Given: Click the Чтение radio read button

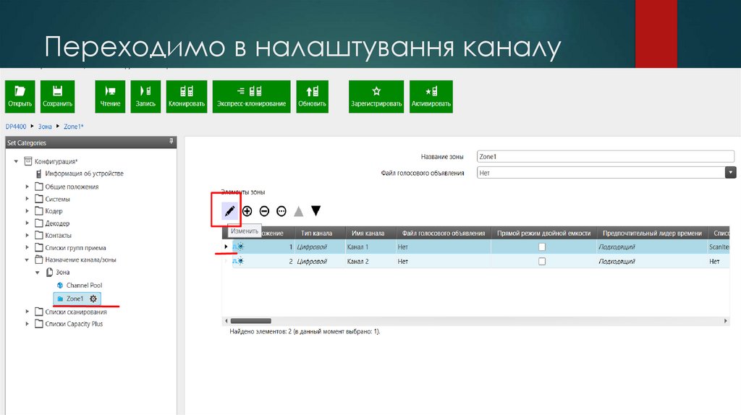Looking at the screenshot, I should tap(110, 97).
